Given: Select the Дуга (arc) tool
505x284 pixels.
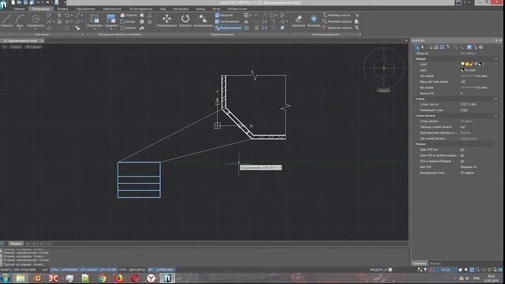Looking at the screenshot, I should [20, 20].
